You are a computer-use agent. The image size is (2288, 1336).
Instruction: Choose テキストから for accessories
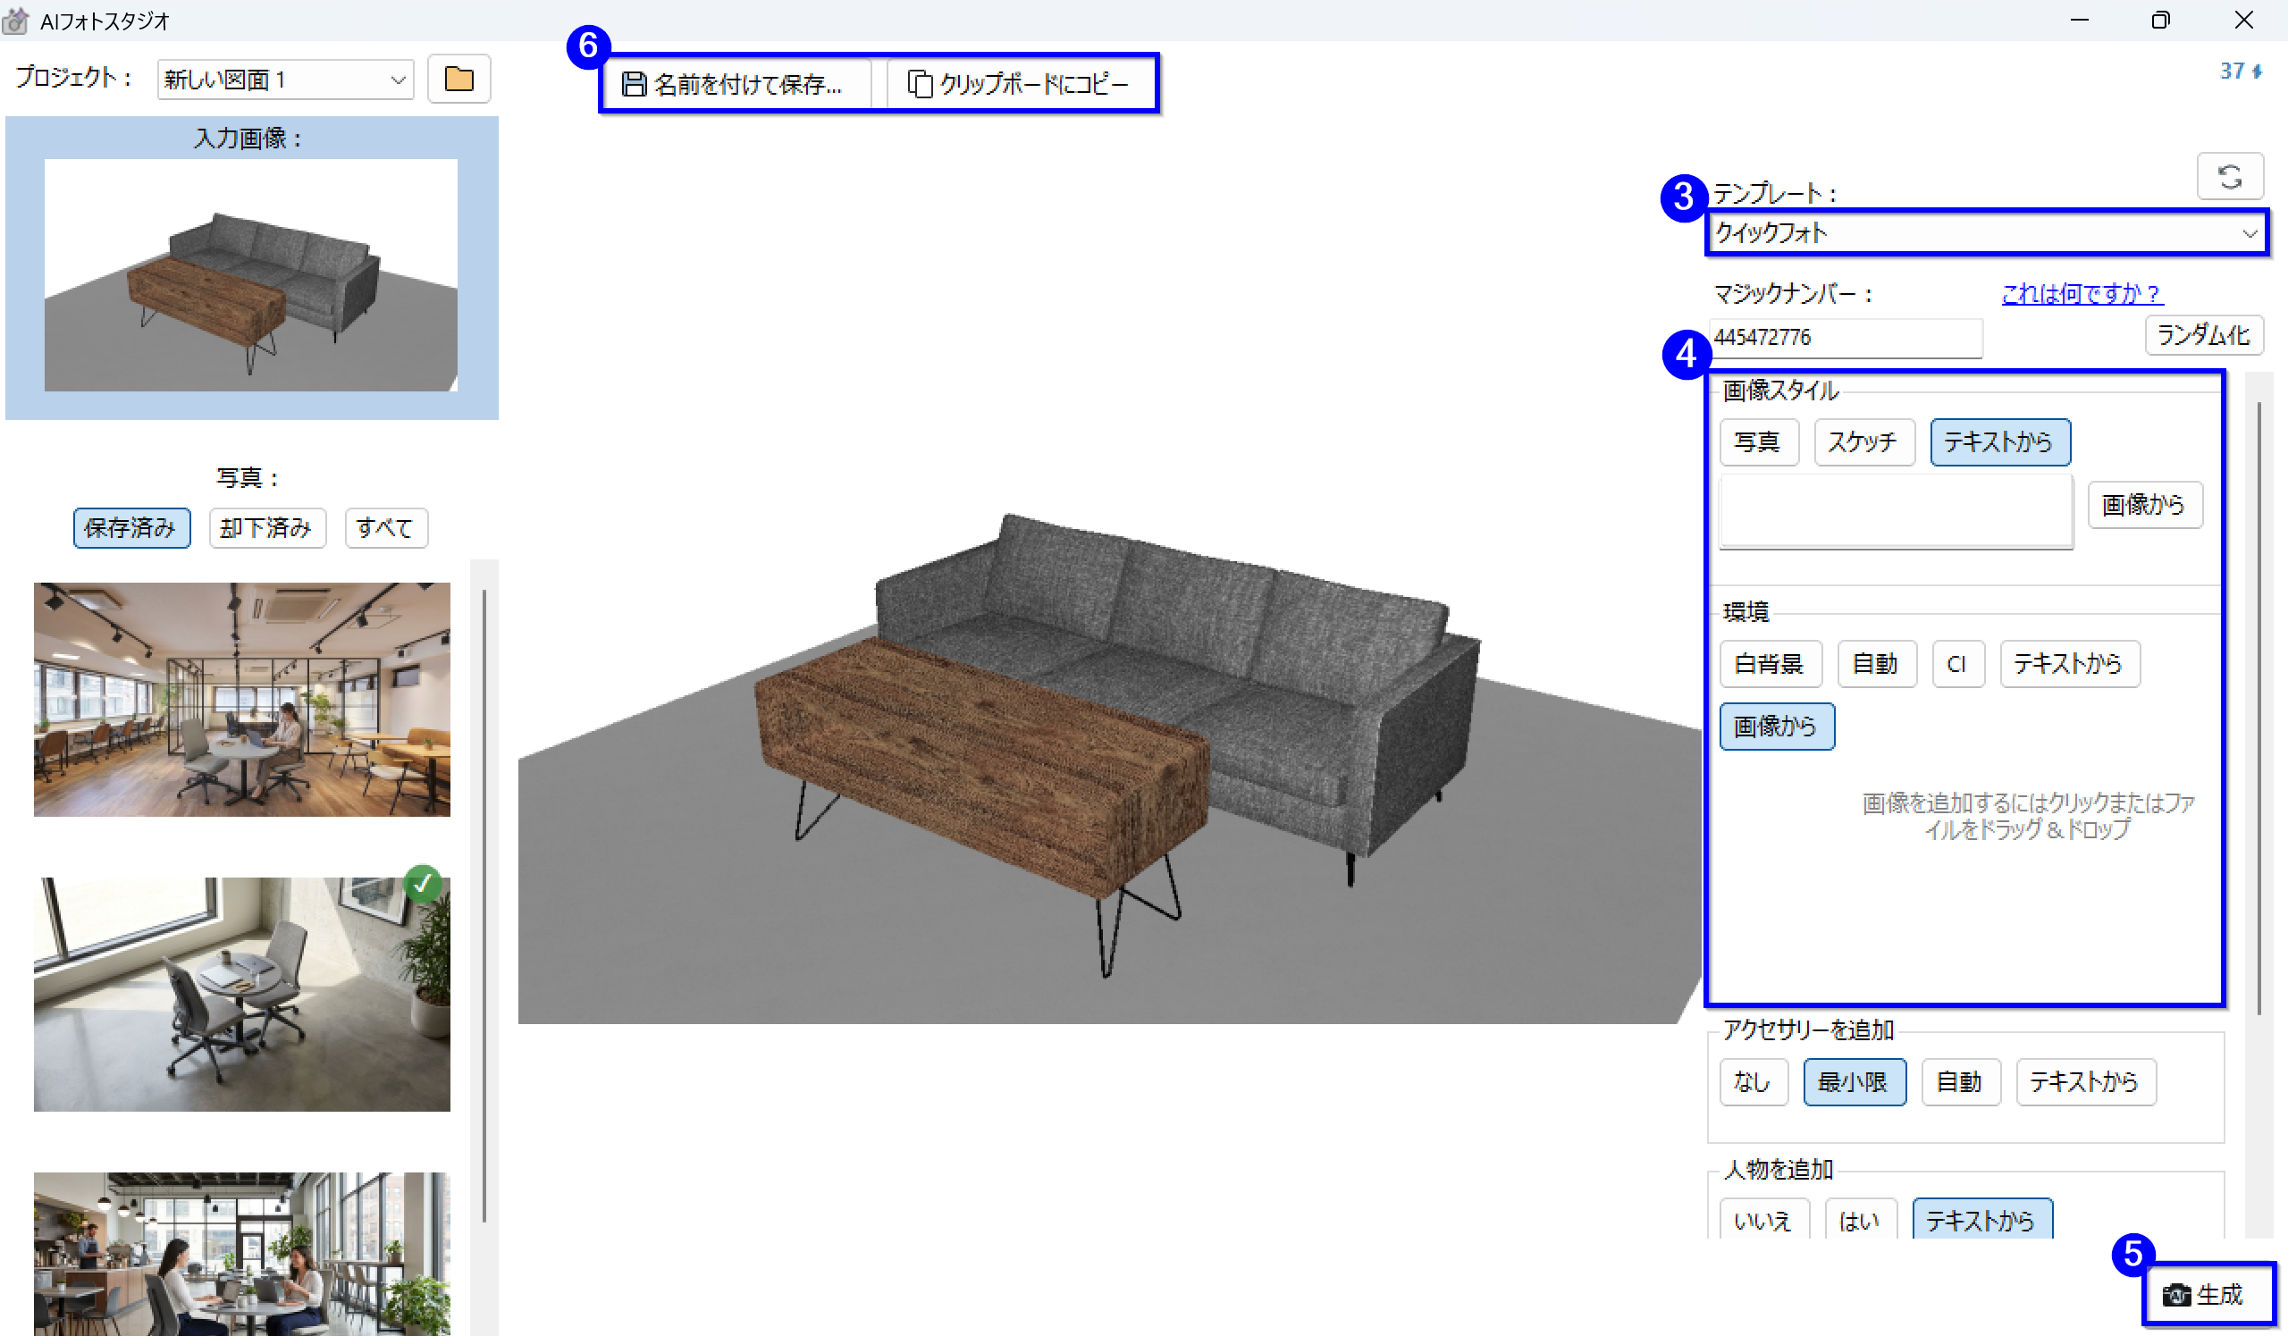tap(2086, 1082)
